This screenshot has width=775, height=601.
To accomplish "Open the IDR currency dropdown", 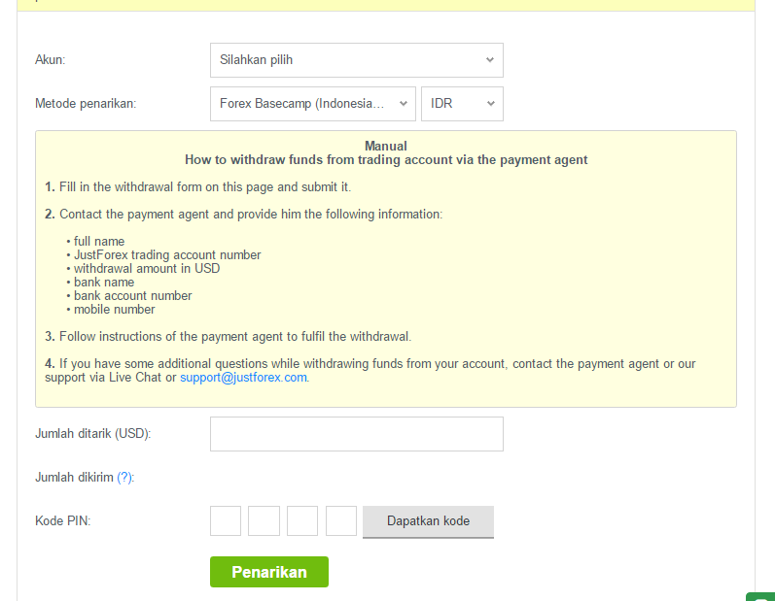I will point(462,104).
